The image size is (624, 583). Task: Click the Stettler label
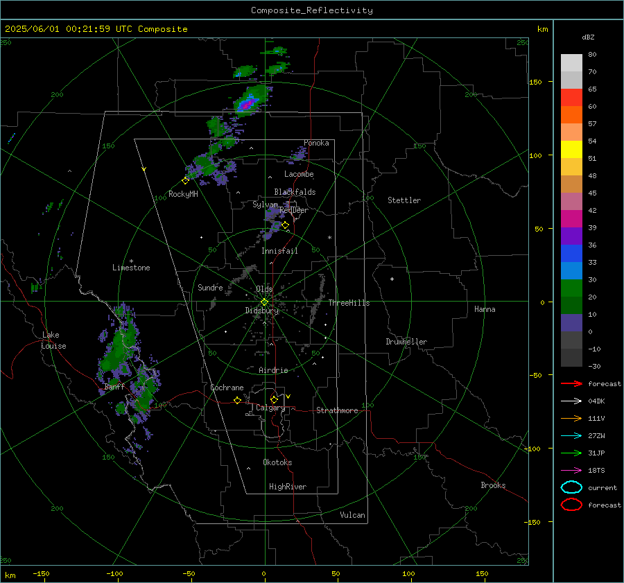pyautogui.click(x=404, y=200)
